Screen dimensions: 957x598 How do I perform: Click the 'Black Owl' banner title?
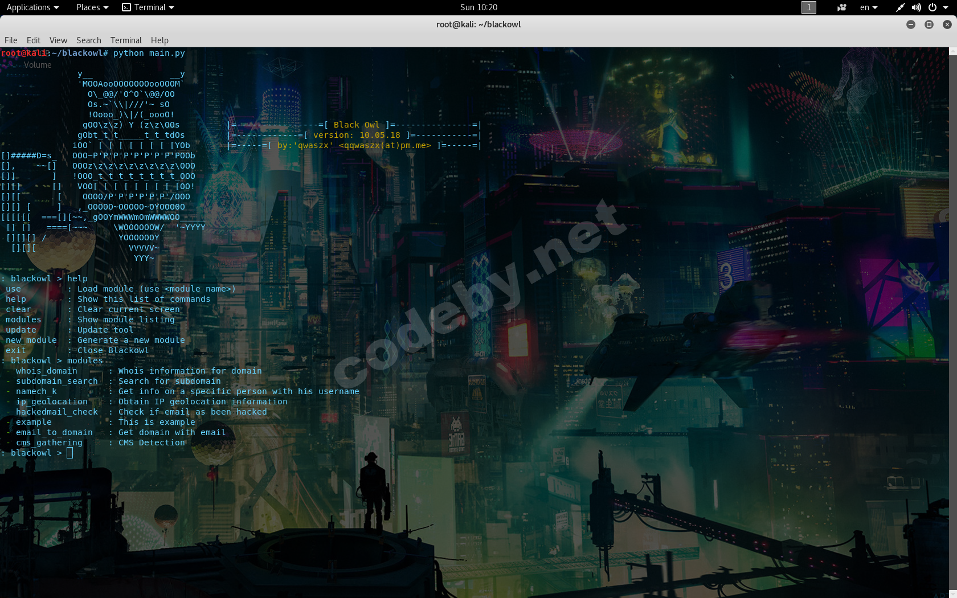click(x=357, y=125)
